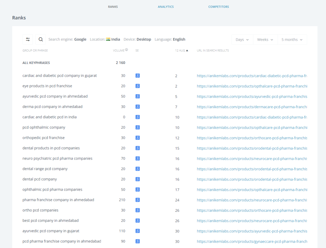Open URL for ayurvedic pcd company in ahmedabad

pos(252,97)
